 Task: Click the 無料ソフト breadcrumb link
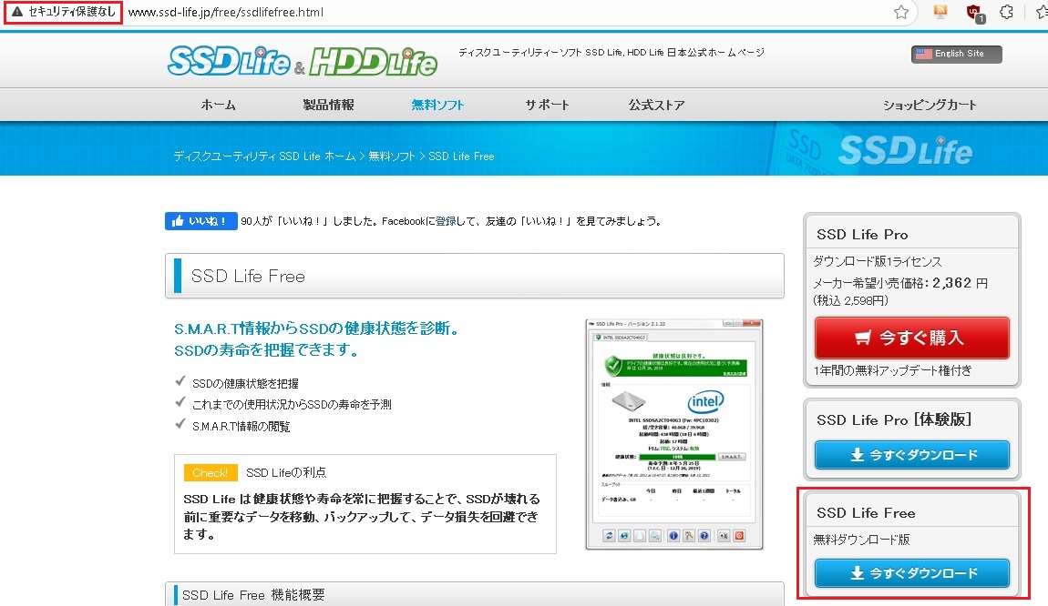click(392, 157)
